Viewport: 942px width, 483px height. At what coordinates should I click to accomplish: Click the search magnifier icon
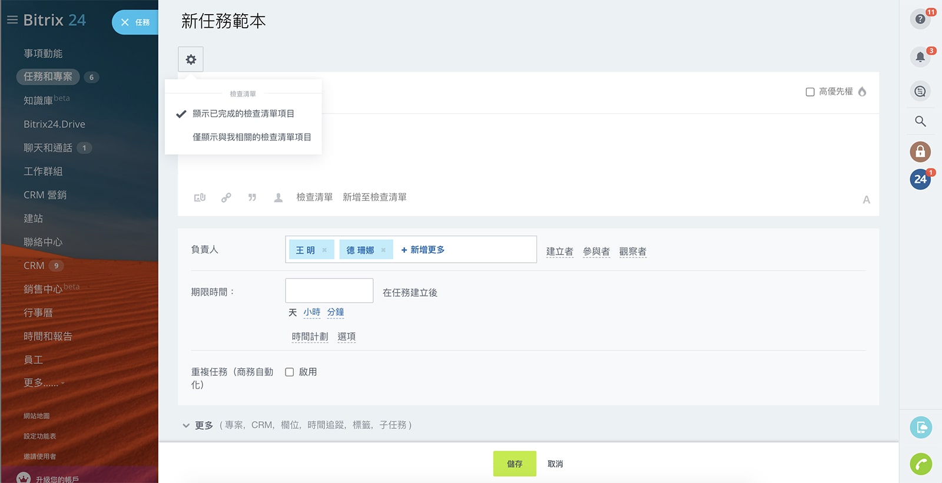pos(920,121)
